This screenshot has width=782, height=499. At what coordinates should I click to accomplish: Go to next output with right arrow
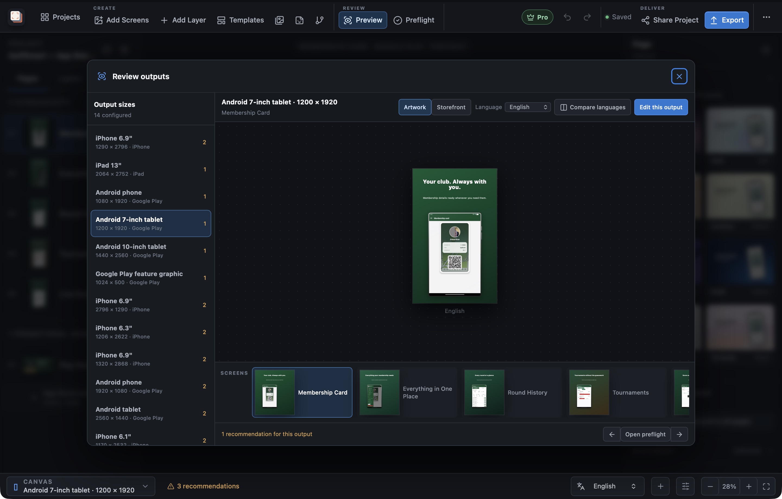point(679,434)
